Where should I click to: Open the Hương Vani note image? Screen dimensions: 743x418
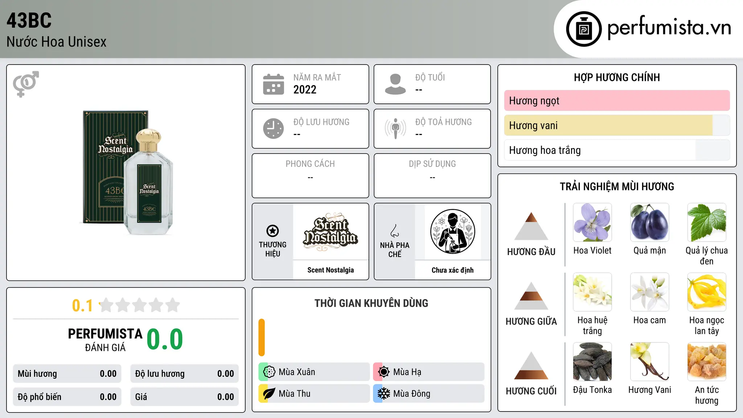(x=650, y=362)
